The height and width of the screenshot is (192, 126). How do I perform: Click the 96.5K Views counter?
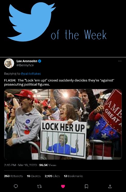pyautogui.click(x=48, y=165)
